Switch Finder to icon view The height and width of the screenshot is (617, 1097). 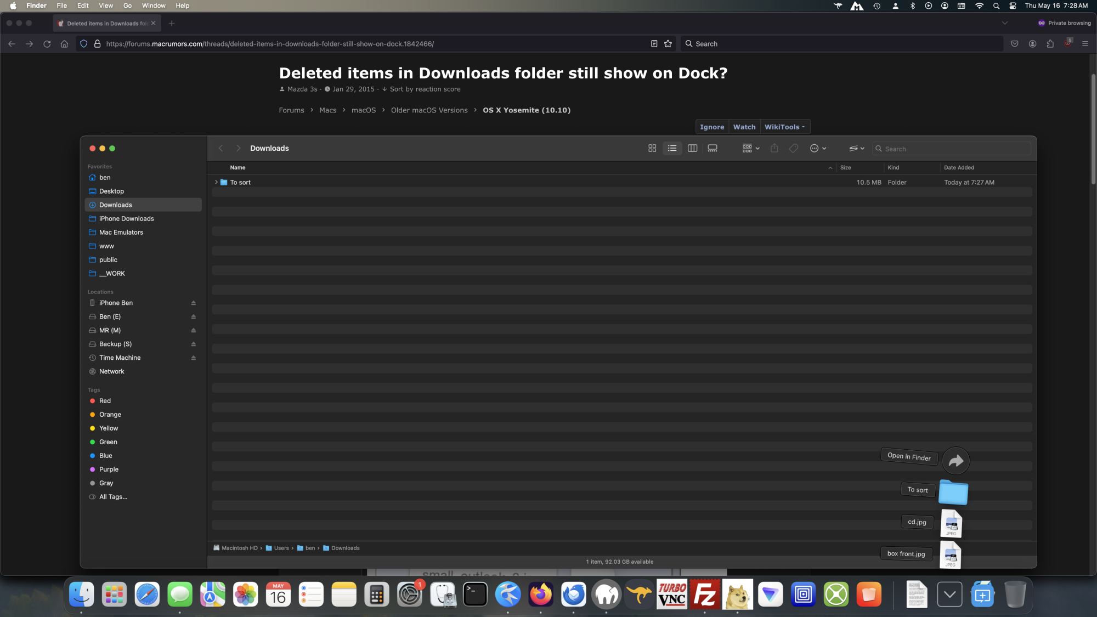(652, 149)
